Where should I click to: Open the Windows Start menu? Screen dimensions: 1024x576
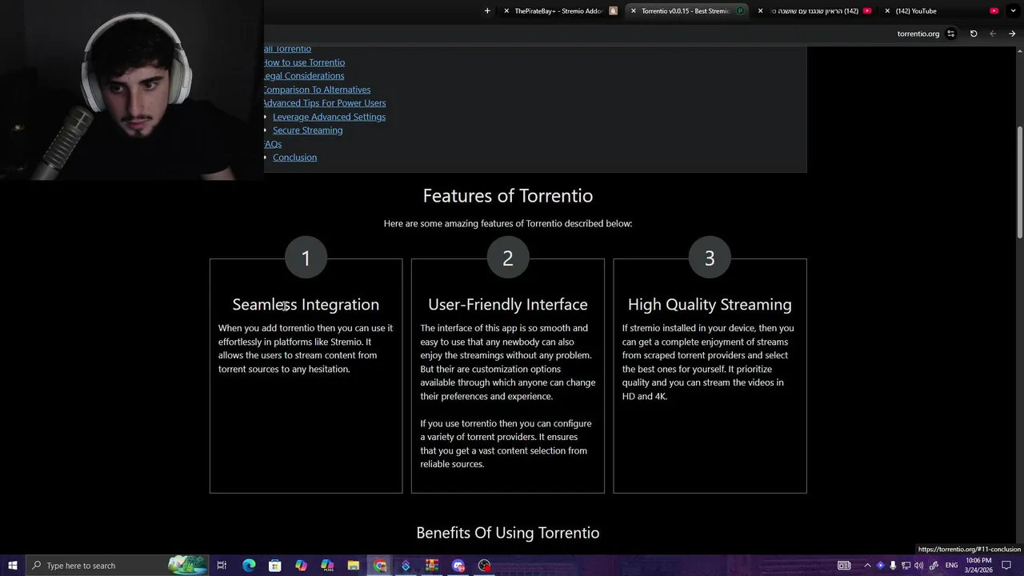coord(12,566)
